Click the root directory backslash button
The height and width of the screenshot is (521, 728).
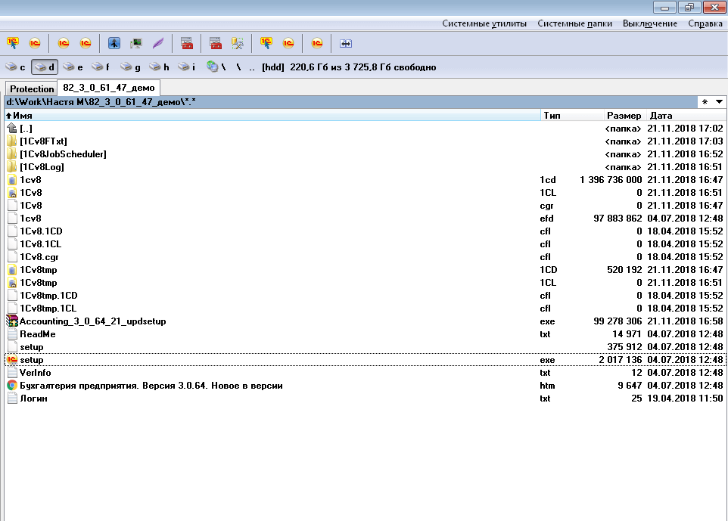[x=238, y=67]
